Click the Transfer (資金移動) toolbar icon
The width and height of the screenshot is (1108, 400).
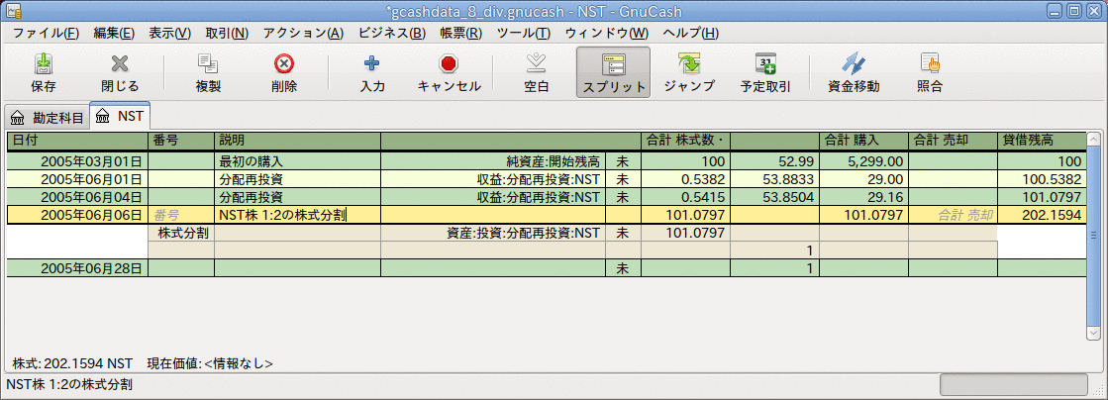coord(854,72)
